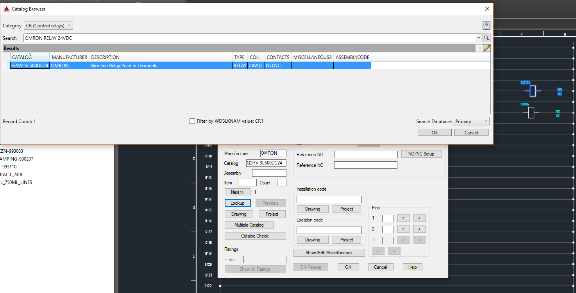Viewport: 576px width, 293px height.
Task: Click the Reference NO input field
Action: click(x=366, y=155)
